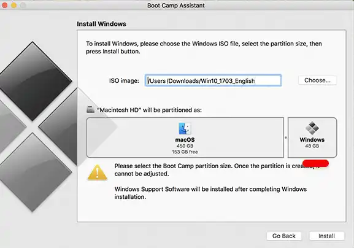The height and width of the screenshot is (248, 354).
Task: Grab the divider dot between macOS and Windows partitions
Action: tap(286, 138)
